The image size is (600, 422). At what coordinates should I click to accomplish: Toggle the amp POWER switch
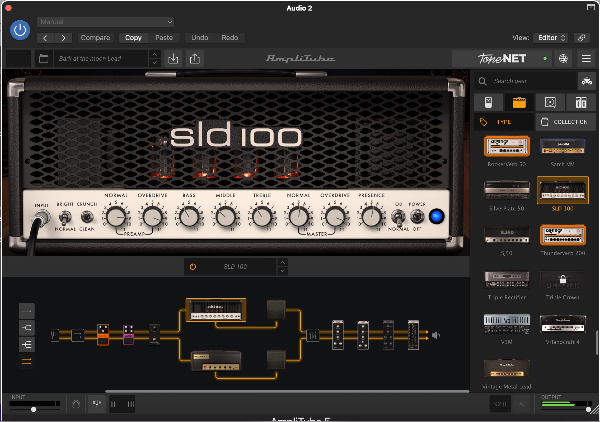pyautogui.click(x=417, y=217)
